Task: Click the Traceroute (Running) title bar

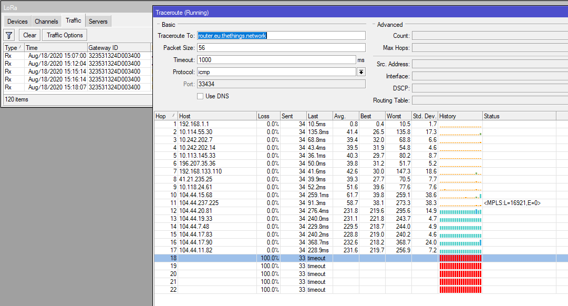Action: [x=360, y=12]
